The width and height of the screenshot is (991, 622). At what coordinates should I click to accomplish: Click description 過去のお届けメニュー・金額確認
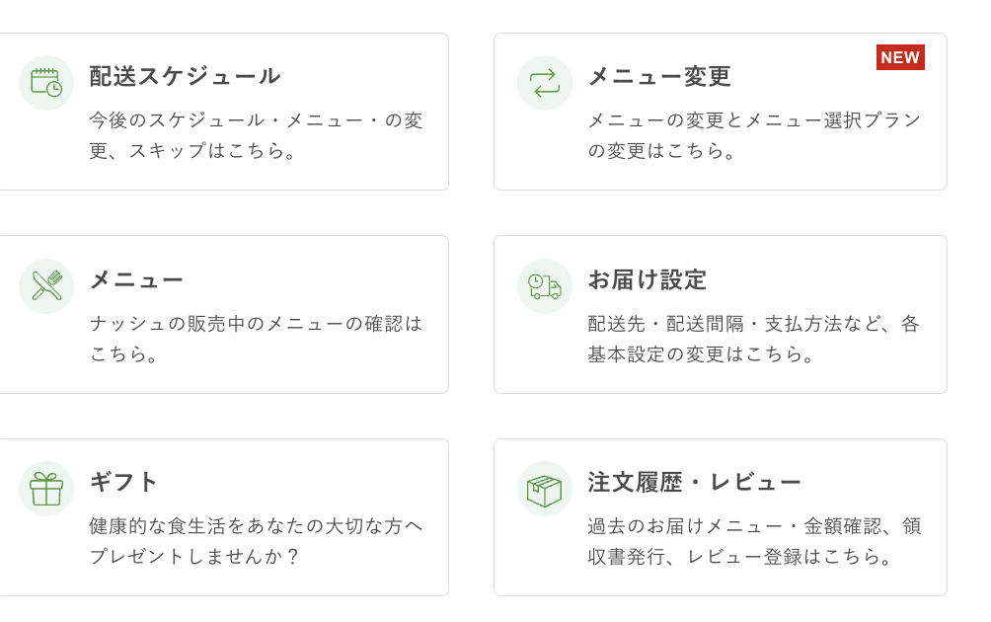pos(754,526)
